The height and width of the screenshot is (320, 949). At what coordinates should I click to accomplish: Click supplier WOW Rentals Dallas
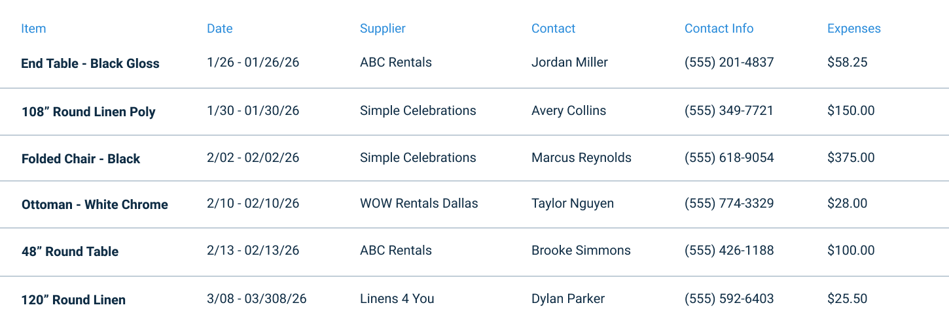pos(419,203)
